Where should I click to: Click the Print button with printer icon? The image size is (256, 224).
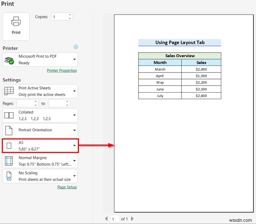(16, 26)
